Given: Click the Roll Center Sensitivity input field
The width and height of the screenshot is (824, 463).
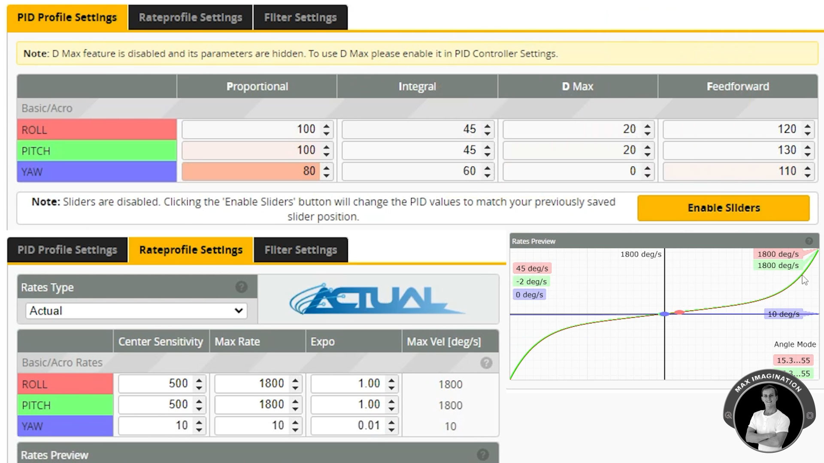Looking at the screenshot, I should coord(155,384).
